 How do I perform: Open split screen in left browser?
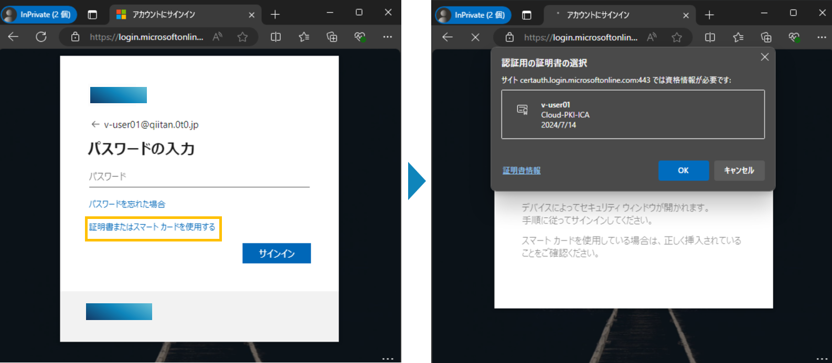pos(275,37)
